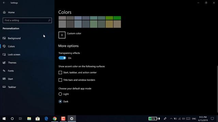The height and width of the screenshot is (122, 218).
Task: Click the small battery icon in system tray
Action: pyautogui.click(x=175, y=119)
